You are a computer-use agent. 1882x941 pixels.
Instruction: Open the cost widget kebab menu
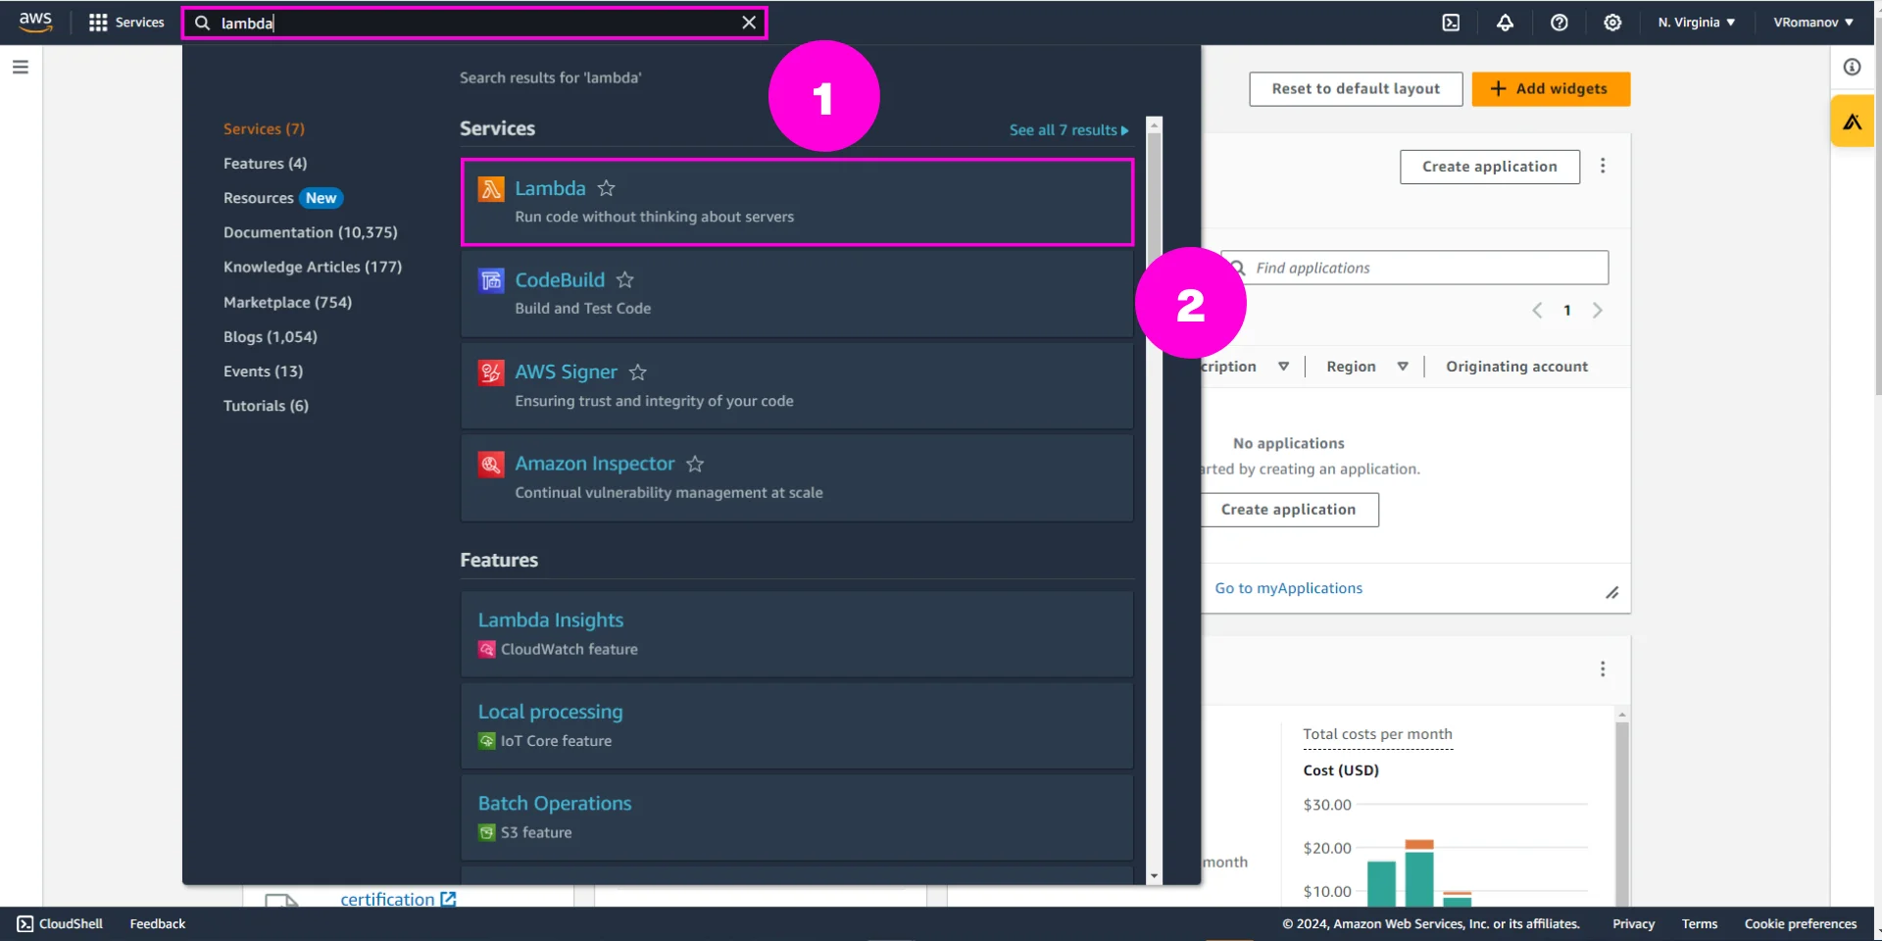coord(1603,669)
